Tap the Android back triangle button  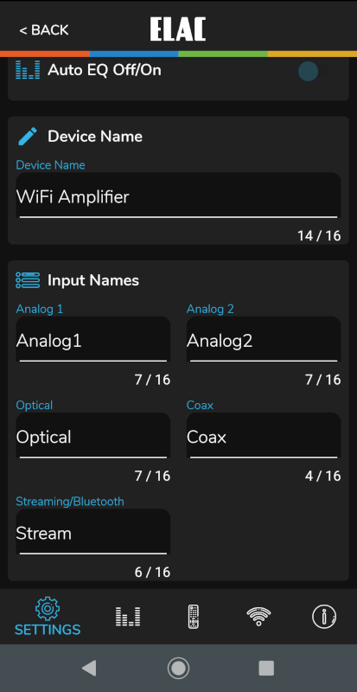89,668
